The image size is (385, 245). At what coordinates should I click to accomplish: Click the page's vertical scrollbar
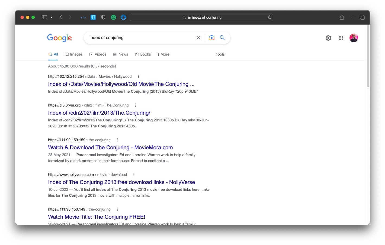368,56
